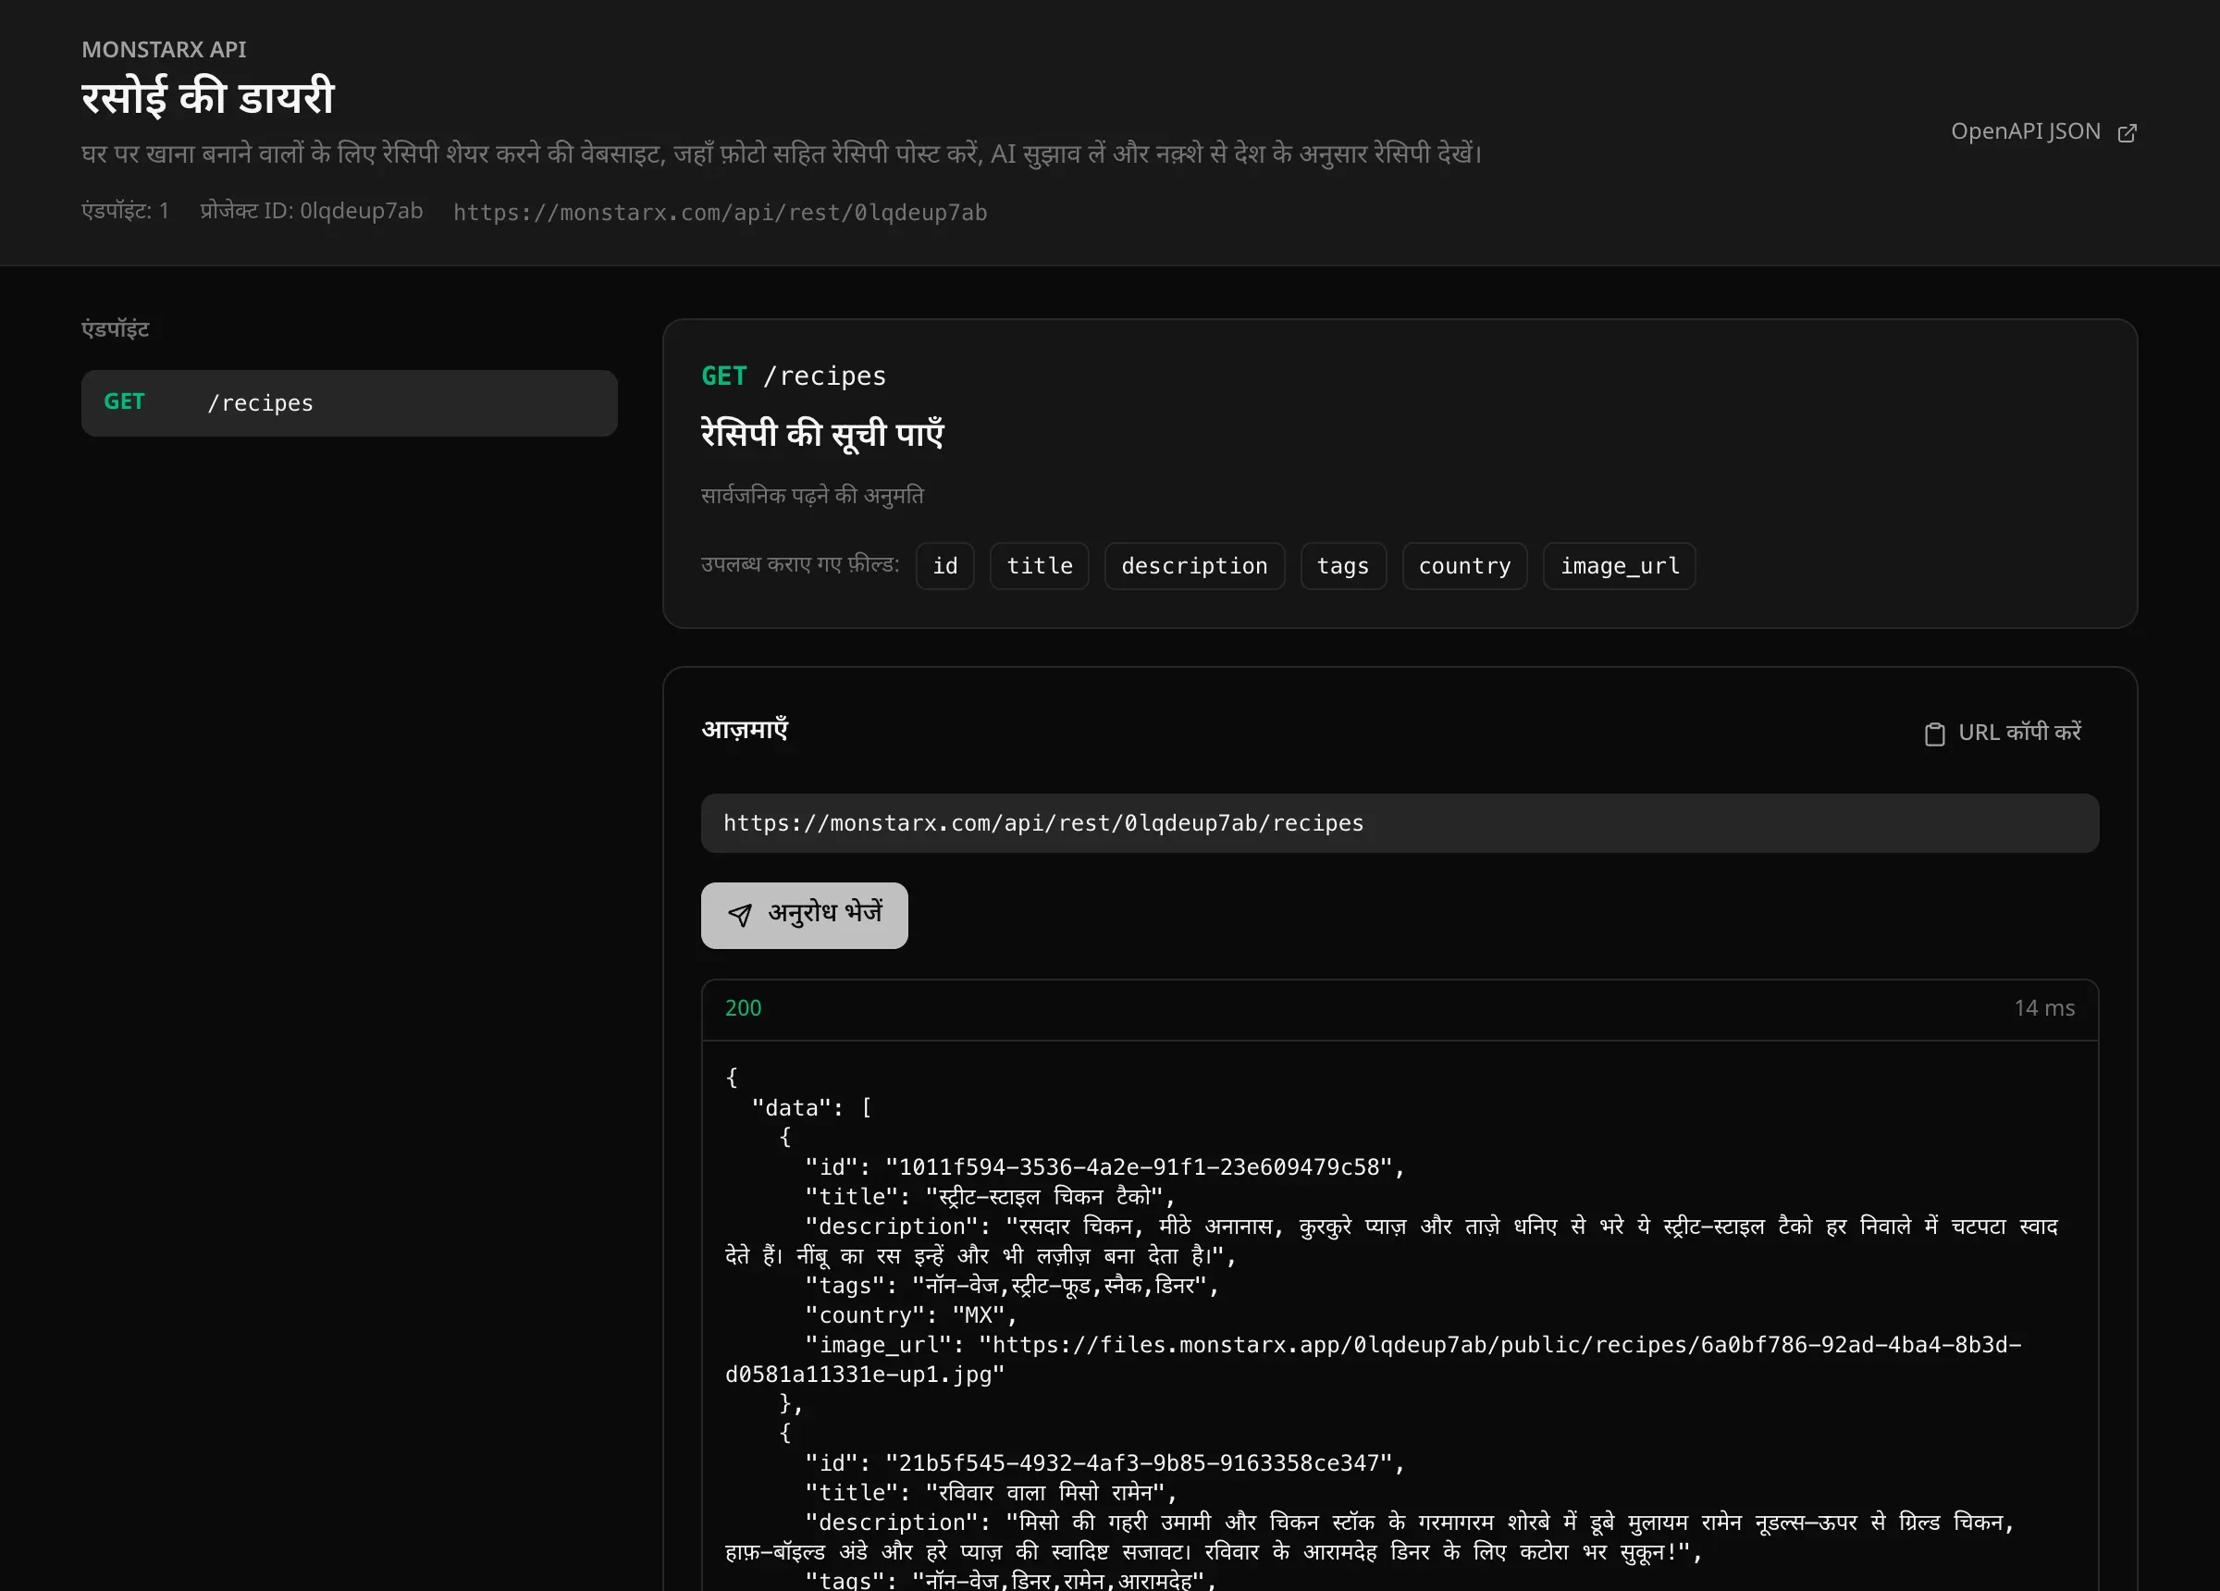Screen dimensions: 2220x1591
Task: Click the 'आज़माएँ' section heading
Action: click(744, 730)
